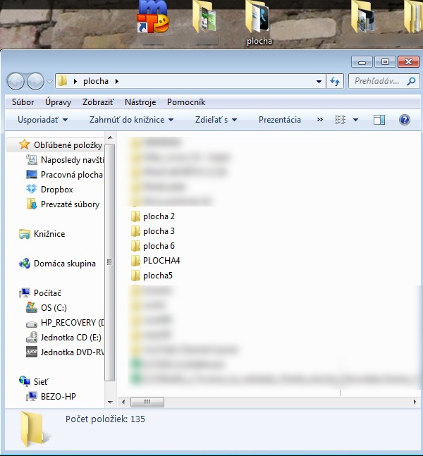Select OS (C:) drive in sidebar
This screenshot has width=423, height=456.
(x=55, y=308)
